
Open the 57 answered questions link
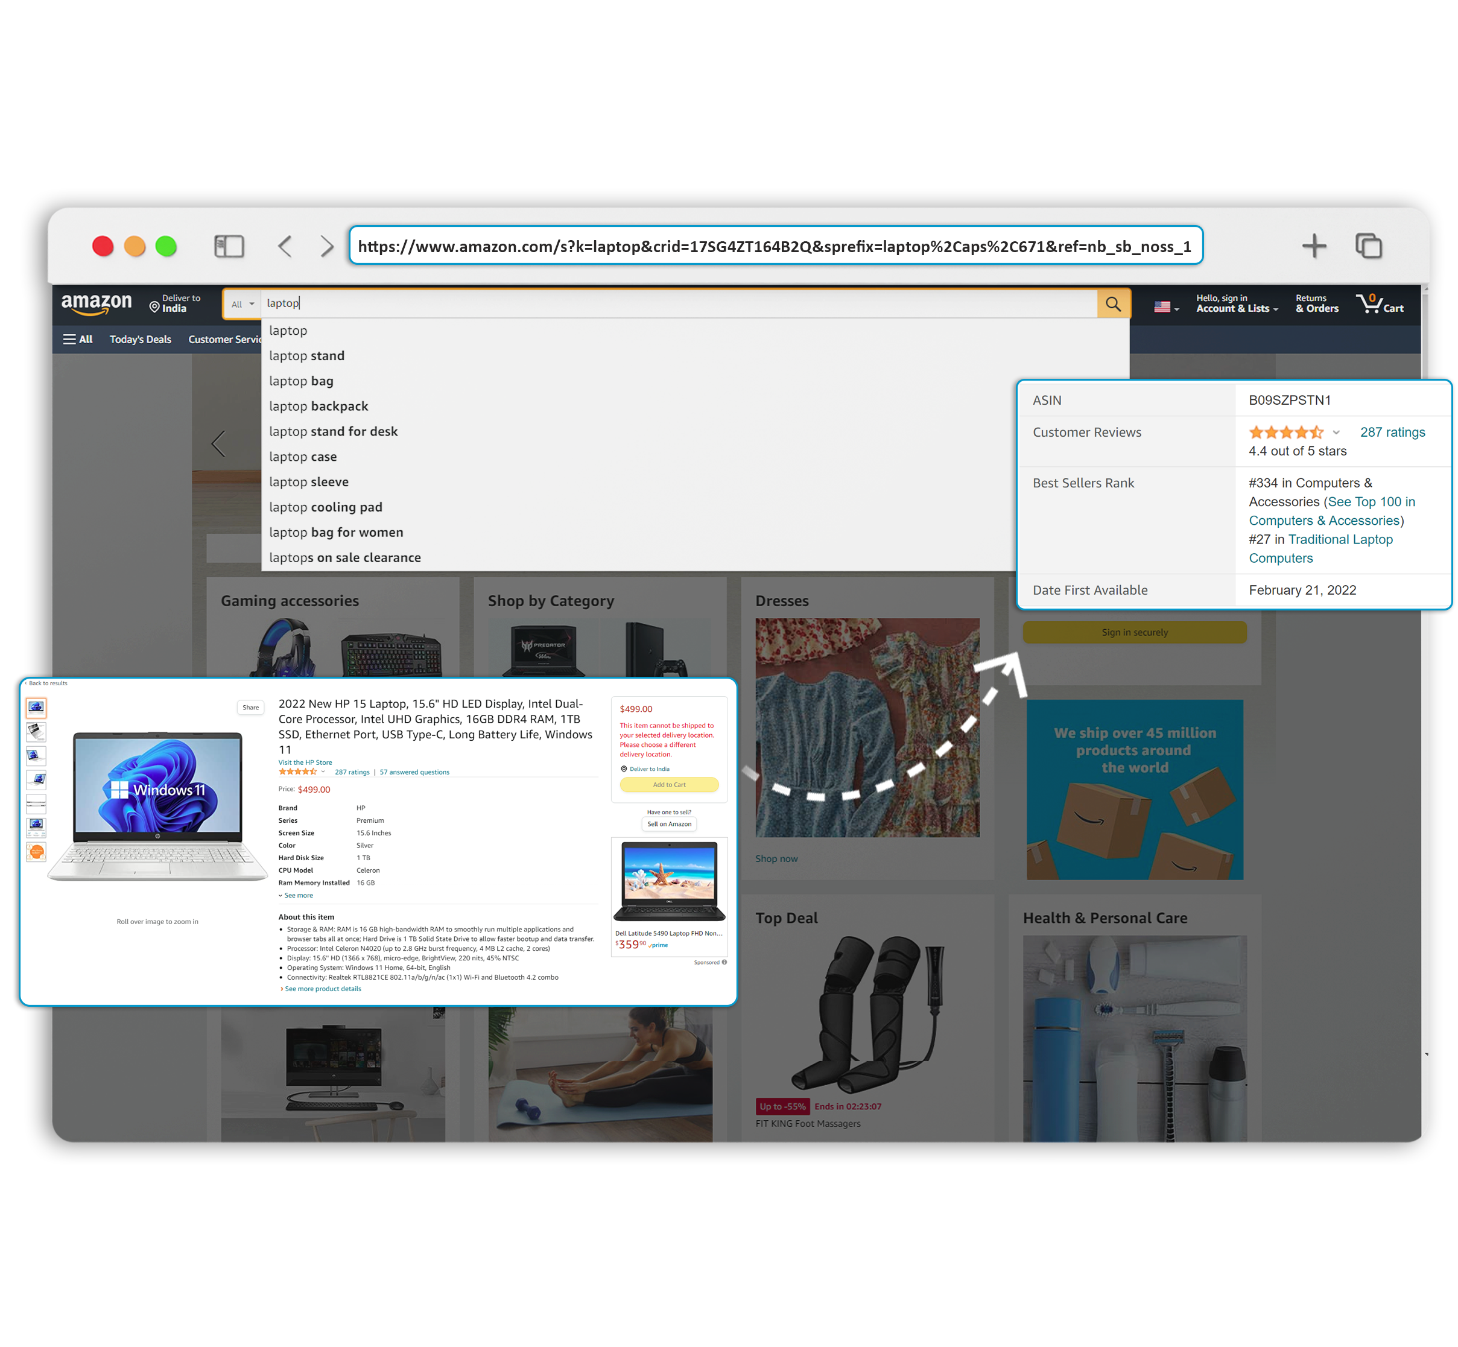click(x=414, y=772)
